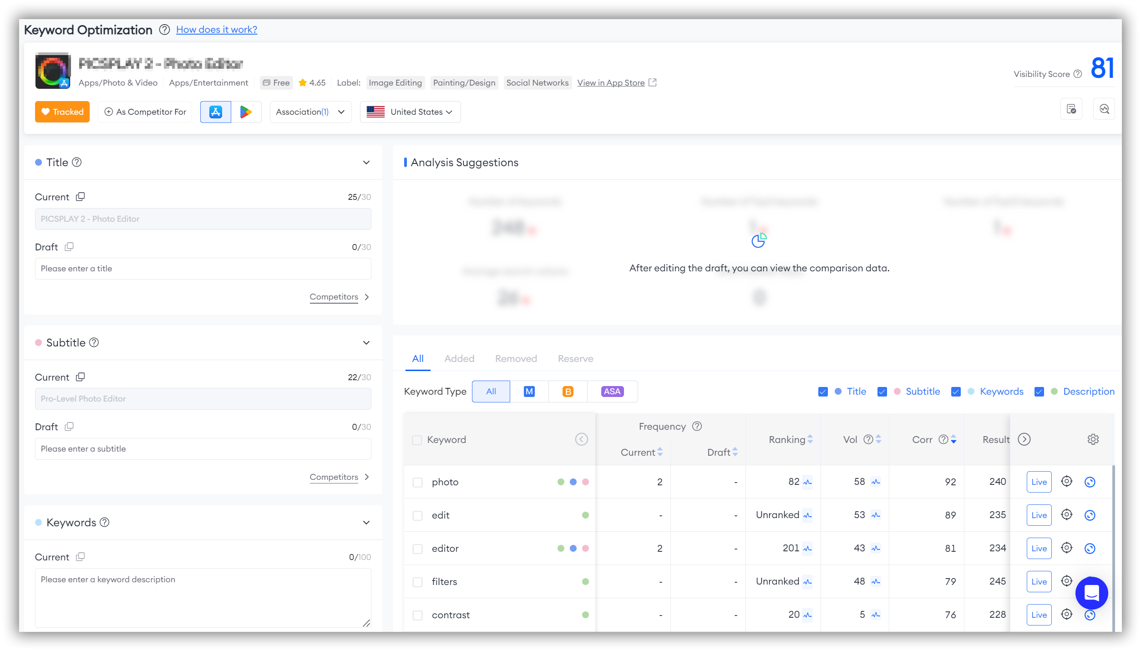Click the Live button for the photo row
Image resolution: width=1141 pixels, height=651 pixels.
(x=1039, y=482)
